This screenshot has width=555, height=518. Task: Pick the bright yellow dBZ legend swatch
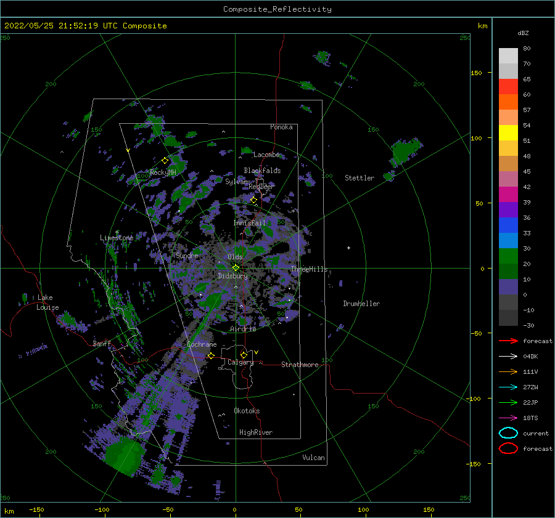click(x=508, y=132)
